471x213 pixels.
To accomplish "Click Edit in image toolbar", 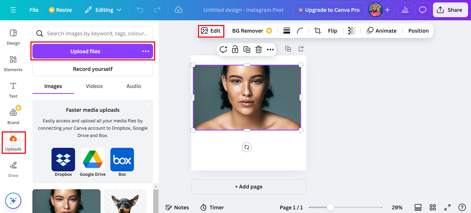I will coord(211,31).
